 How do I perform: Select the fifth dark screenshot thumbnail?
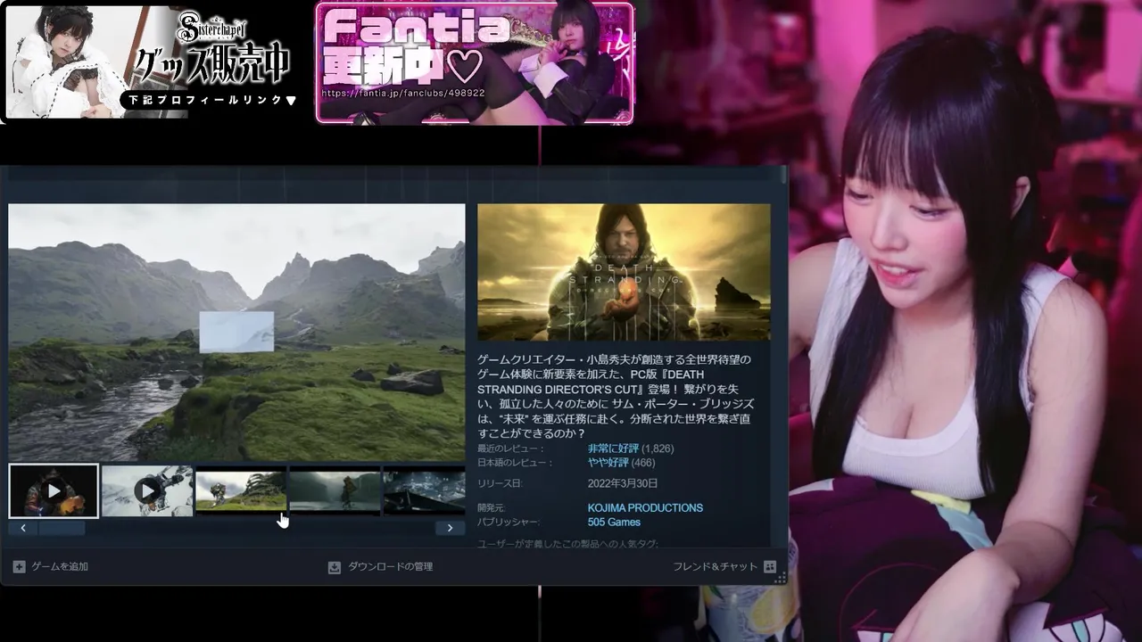pos(425,490)
